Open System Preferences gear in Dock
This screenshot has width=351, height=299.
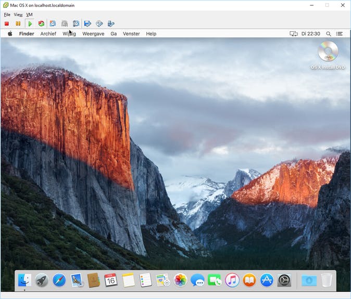click(284, 280)
